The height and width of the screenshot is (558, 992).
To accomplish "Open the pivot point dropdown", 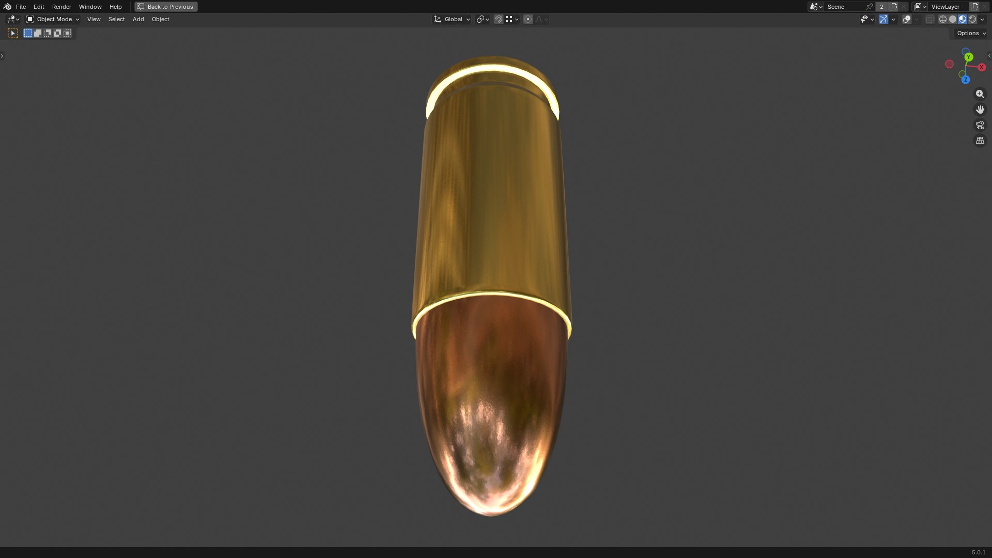I will coord(483,19).
